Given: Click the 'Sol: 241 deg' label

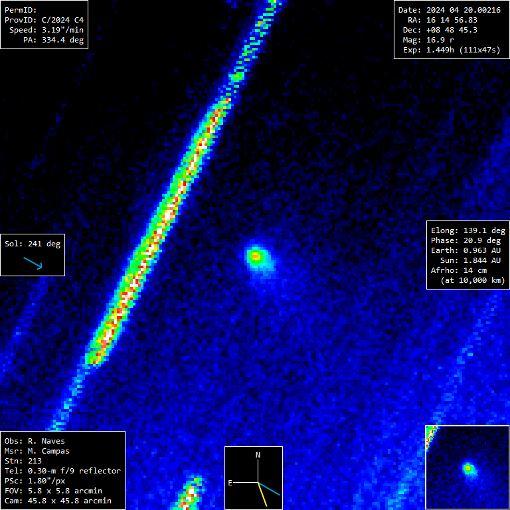Looking at the screenshot, I should click(33, 244).
